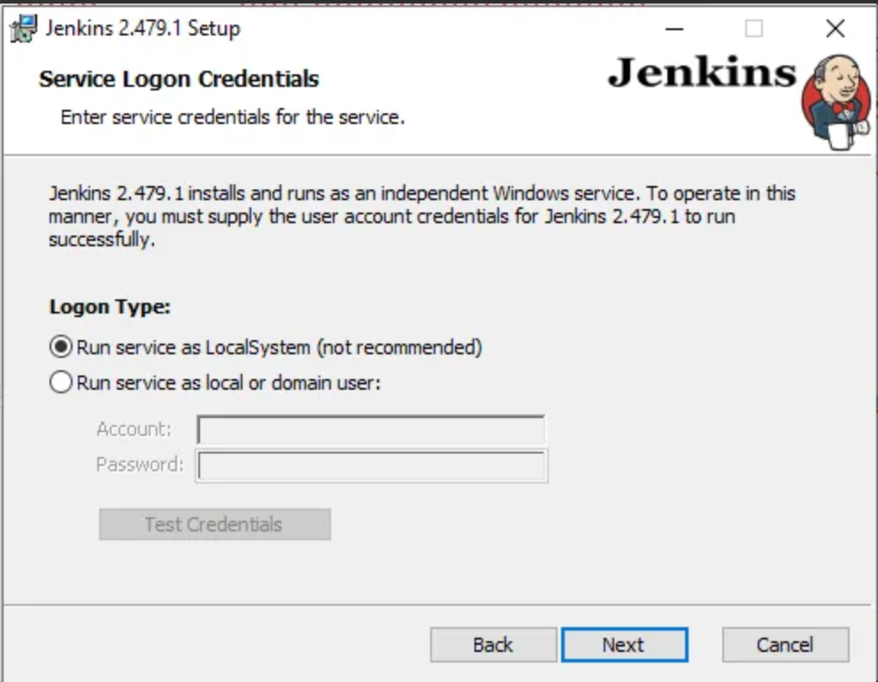Click the Test Credentials button

click(214, 523)
